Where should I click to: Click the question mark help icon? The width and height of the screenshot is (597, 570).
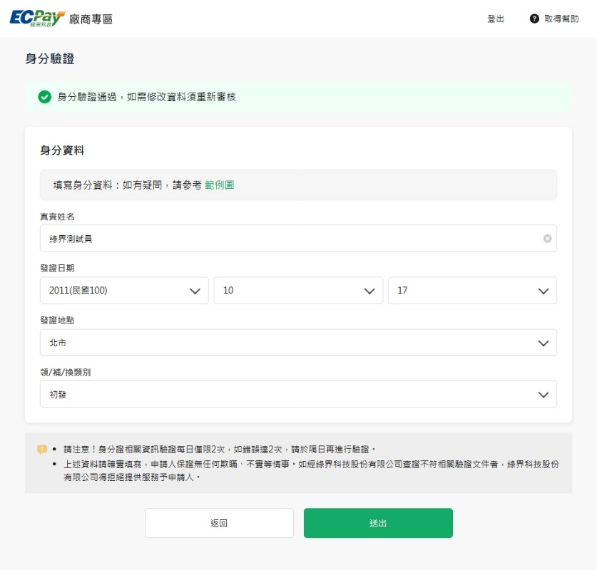534,19
